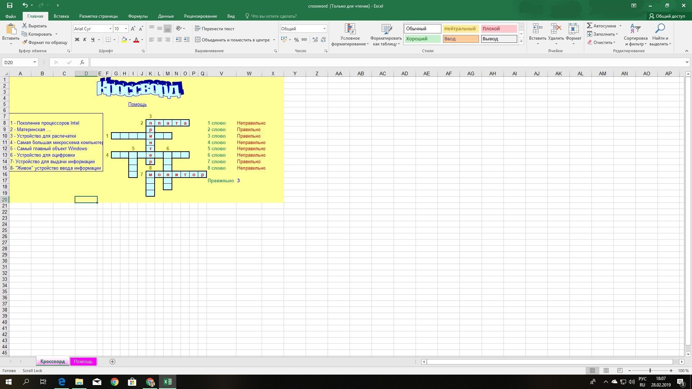Click the Page Layout view button in status bar
692x389 pixels.
(606, 371)
